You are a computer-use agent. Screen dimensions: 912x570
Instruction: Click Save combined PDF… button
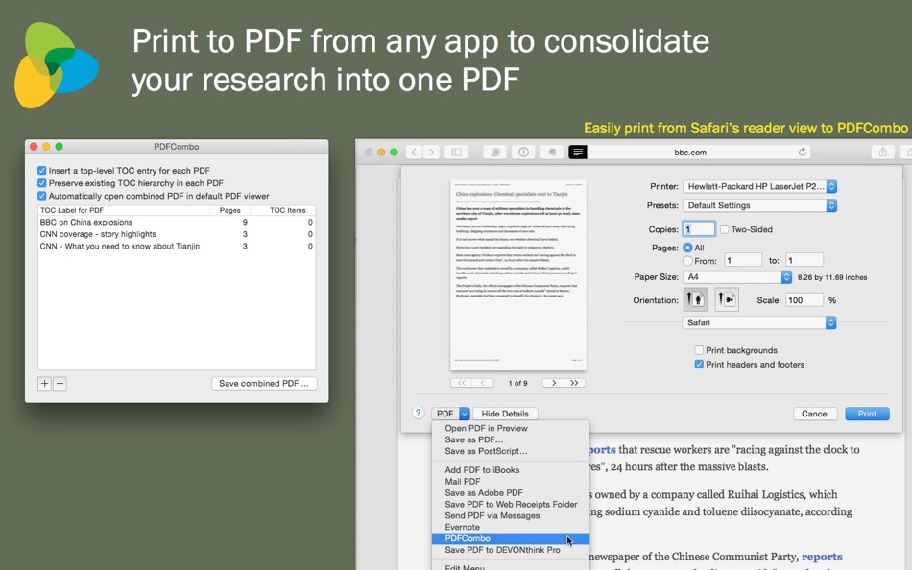264,383
